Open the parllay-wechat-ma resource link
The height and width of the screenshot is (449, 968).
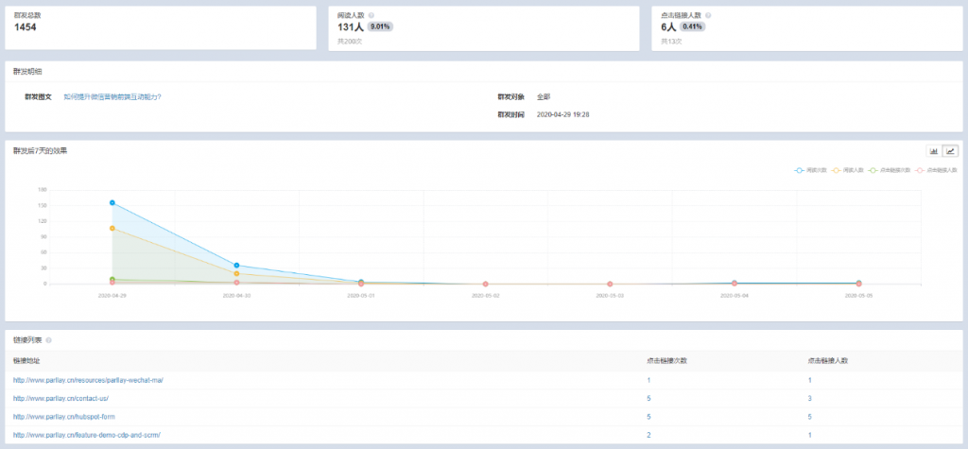click(88, 380)
